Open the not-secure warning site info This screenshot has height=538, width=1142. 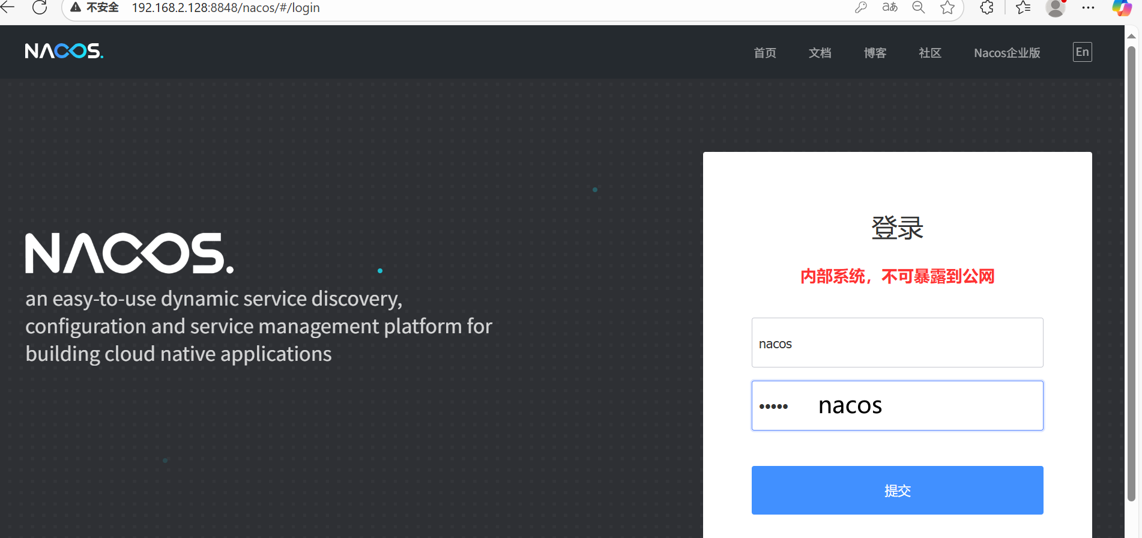click(x=95, y=8)
